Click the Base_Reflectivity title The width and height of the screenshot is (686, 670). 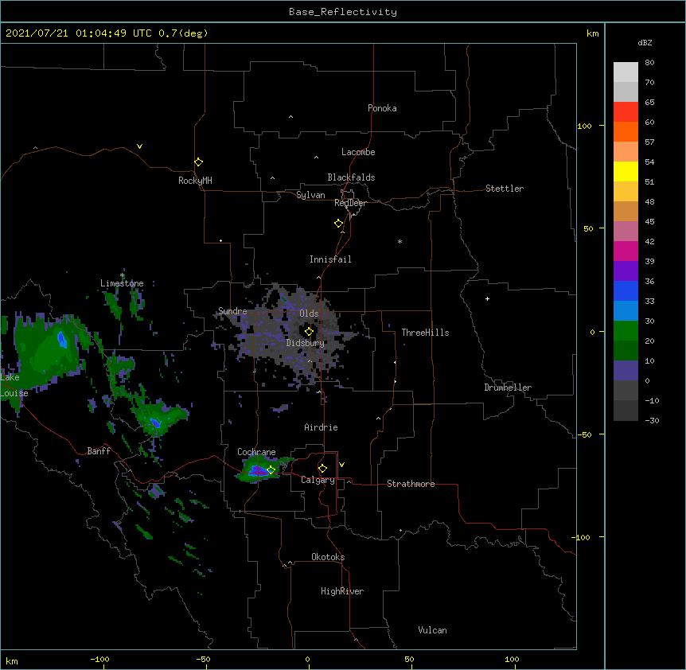pos(343,12)
